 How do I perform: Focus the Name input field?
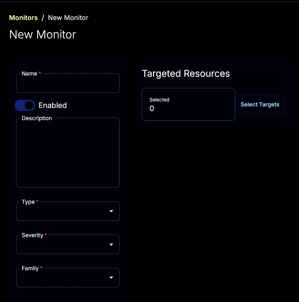tap(68, 83)
